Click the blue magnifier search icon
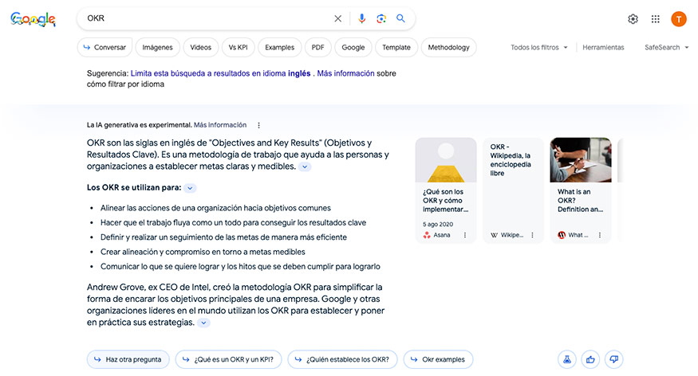The height and width of the screenshot is (376, 698). [x=400, y=18]
